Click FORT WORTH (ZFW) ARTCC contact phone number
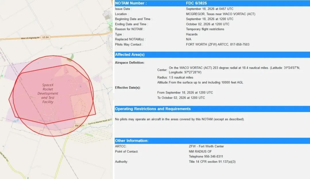The width and height of the screenshot is (310, 179). pos(240,45)
